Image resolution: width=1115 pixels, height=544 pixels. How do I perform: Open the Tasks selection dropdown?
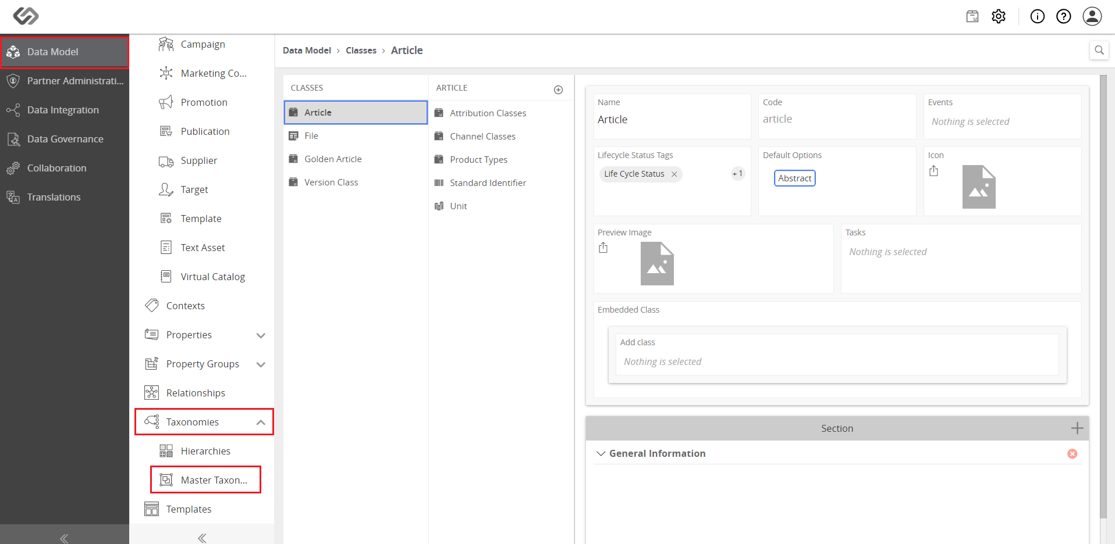pyautogui.click(x=961, y=252)
